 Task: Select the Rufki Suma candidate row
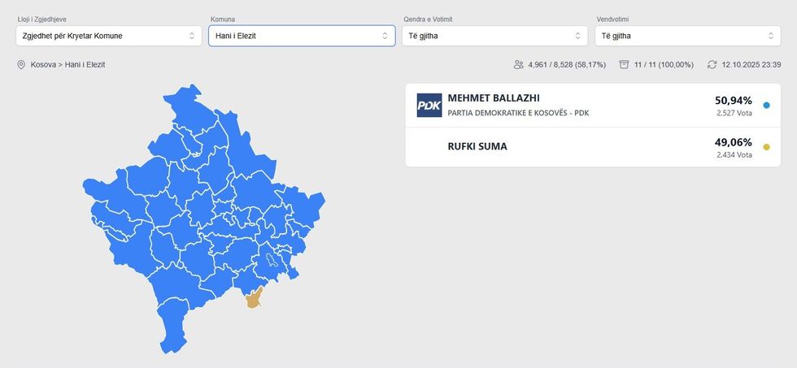[569, 147]
